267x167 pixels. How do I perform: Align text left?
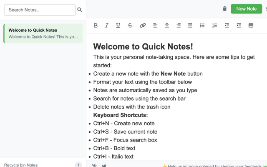[x=155, y=25]
